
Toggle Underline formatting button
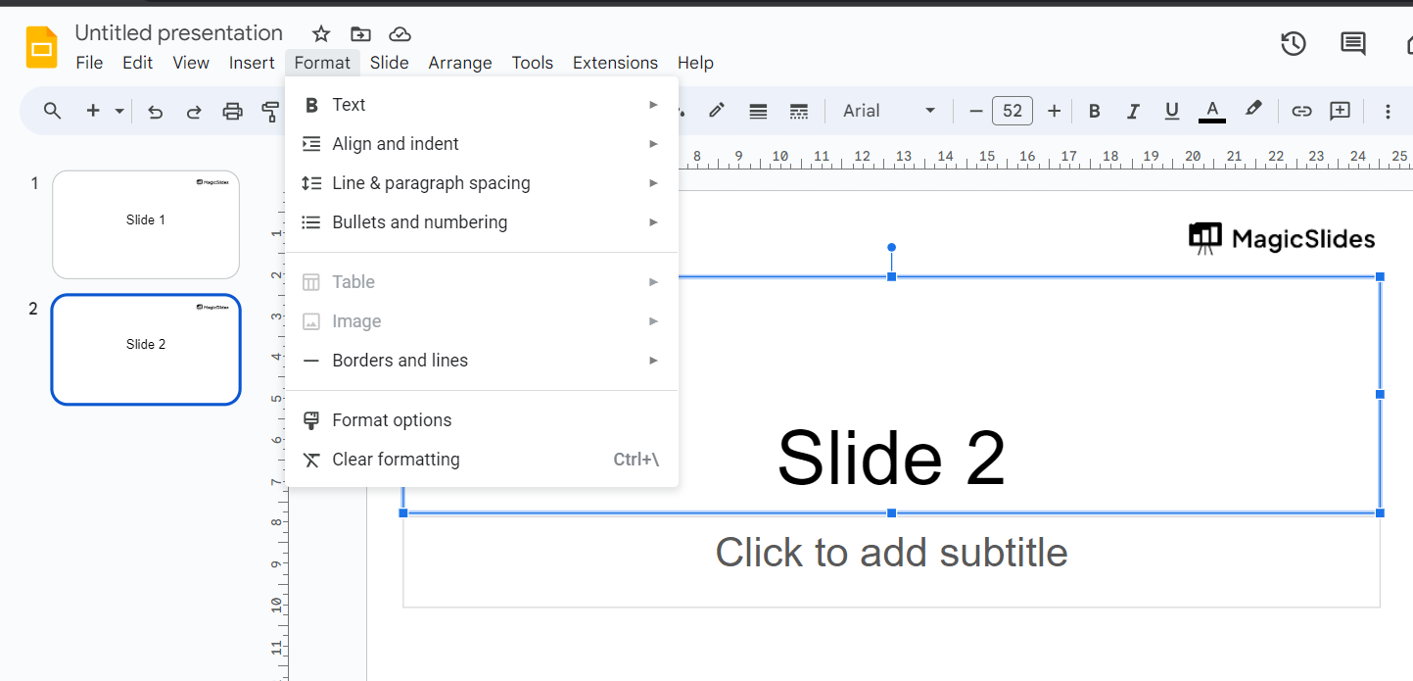coord(1172,112)
